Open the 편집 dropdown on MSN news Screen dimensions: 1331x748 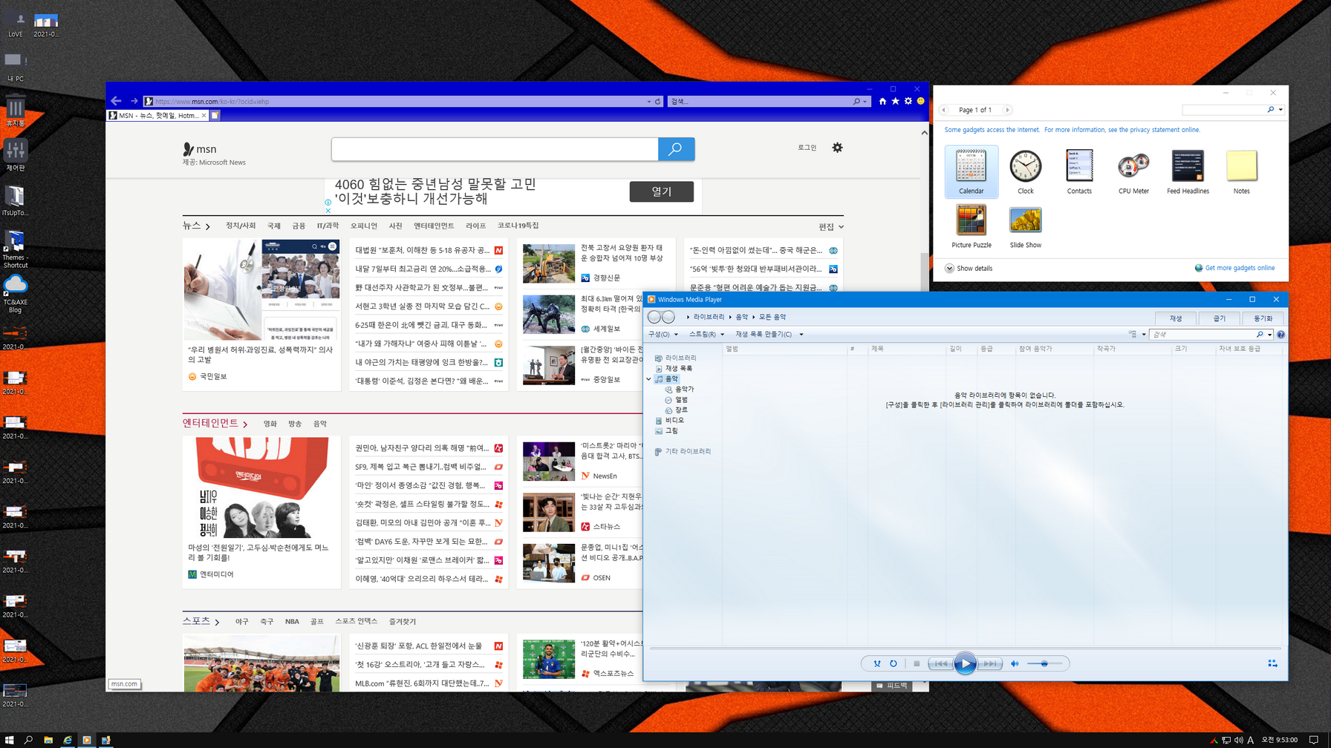(x=831, y=227)
